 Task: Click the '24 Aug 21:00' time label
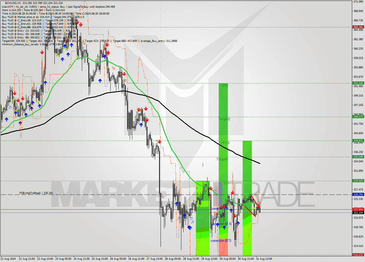(x=82, y=259)
